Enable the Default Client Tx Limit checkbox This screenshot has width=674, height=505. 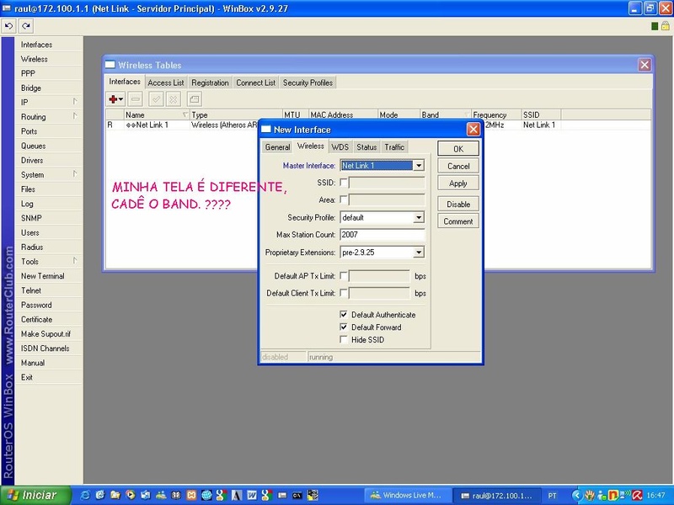point(344,293)
